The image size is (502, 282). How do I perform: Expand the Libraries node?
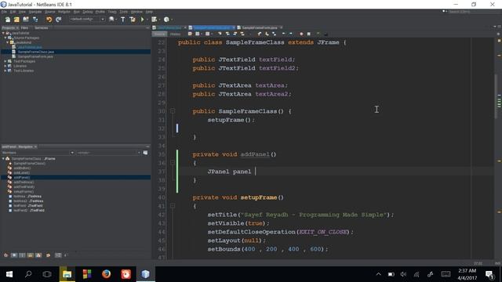pyautogui.click(x=5, y=66)
